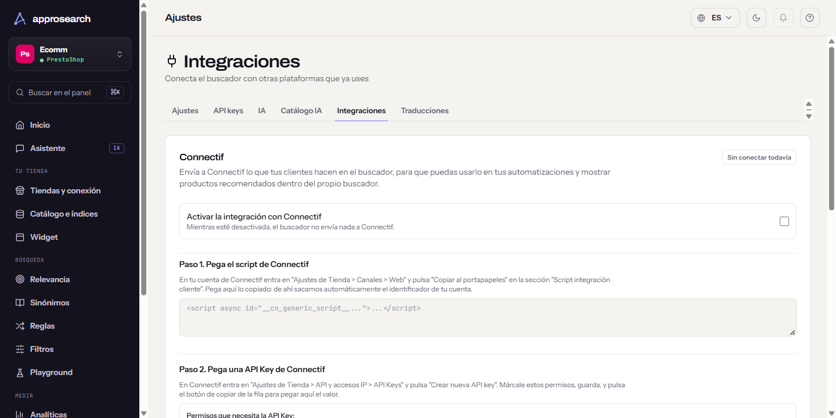836x418 pixels.
Task: Open the Traducciones tab
Action: click(x=425, y=110)
